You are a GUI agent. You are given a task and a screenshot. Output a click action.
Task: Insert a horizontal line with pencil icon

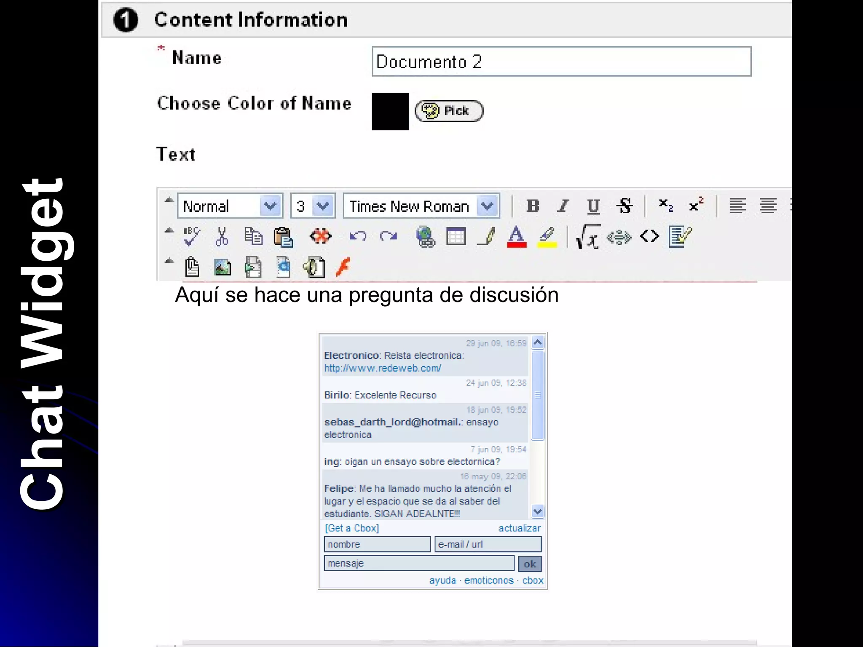(x=486, y=236)
